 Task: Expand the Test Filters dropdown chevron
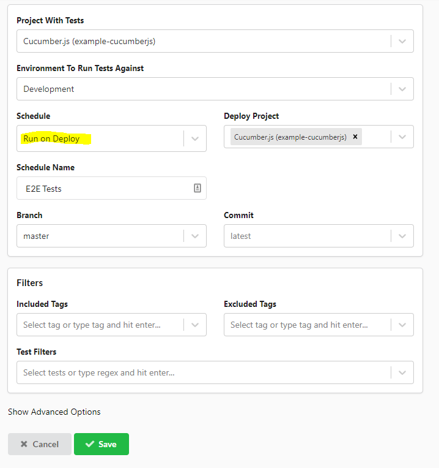tap(402, 372)
